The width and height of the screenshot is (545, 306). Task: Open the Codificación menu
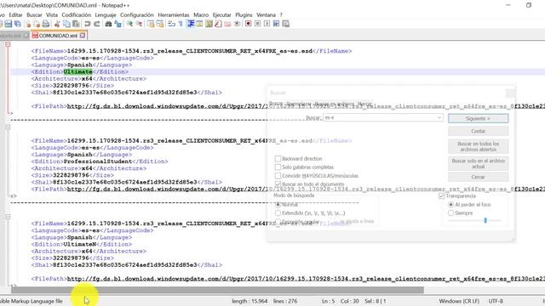(x=76, y=15)
